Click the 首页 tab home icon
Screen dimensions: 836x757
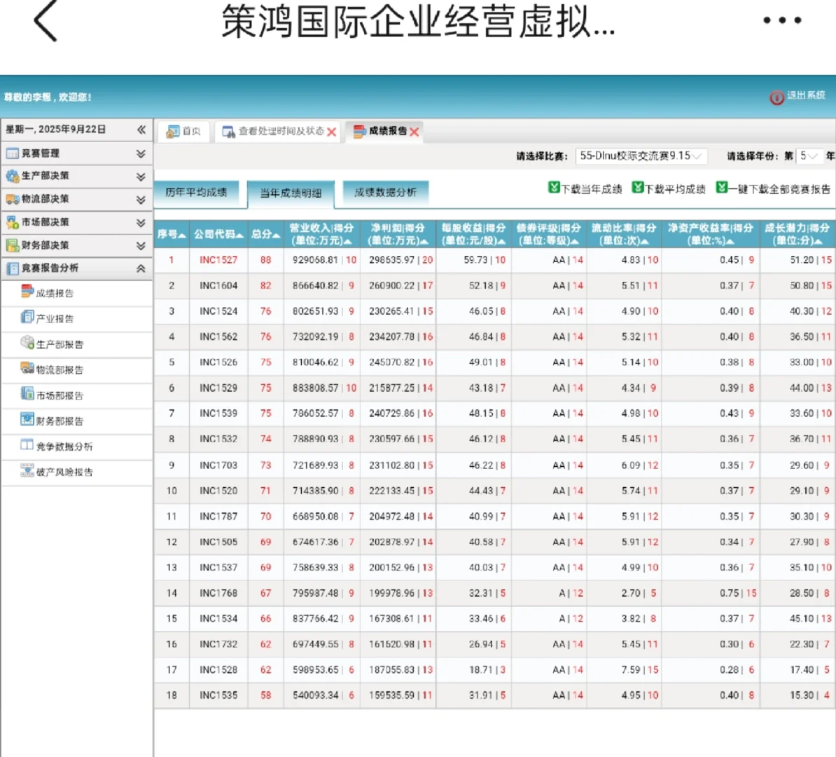pos(173,131)
